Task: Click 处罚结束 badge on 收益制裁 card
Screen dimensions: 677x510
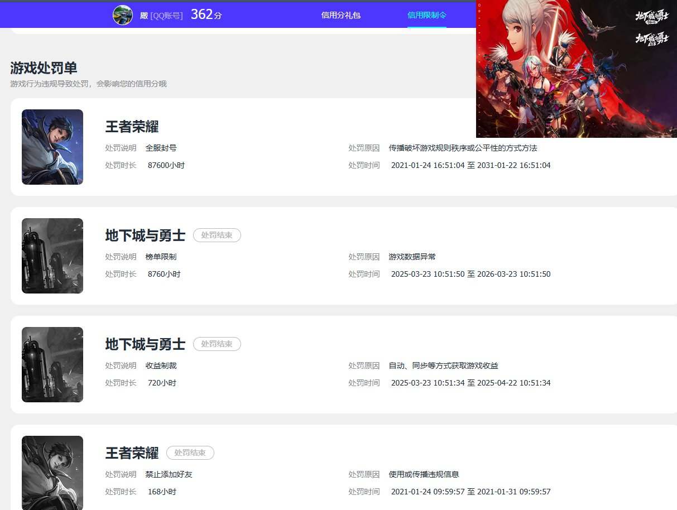Action: [x=217, y=344]
